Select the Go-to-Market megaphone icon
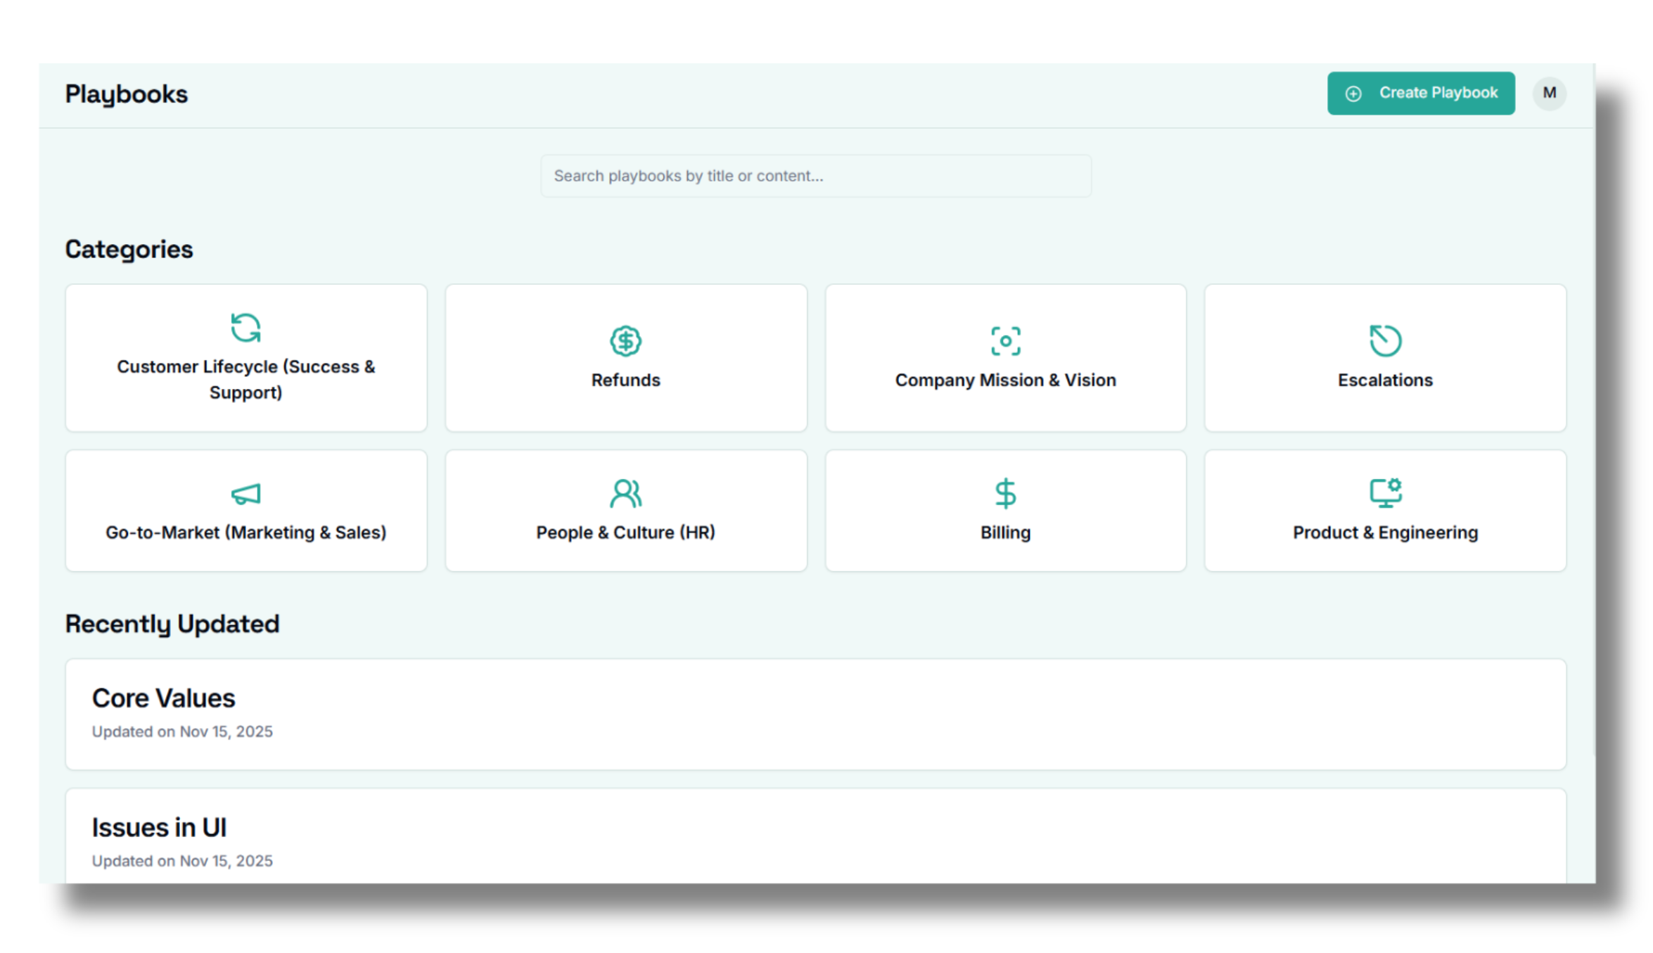This screenshot has height=953, width=1653. point(245,493)
